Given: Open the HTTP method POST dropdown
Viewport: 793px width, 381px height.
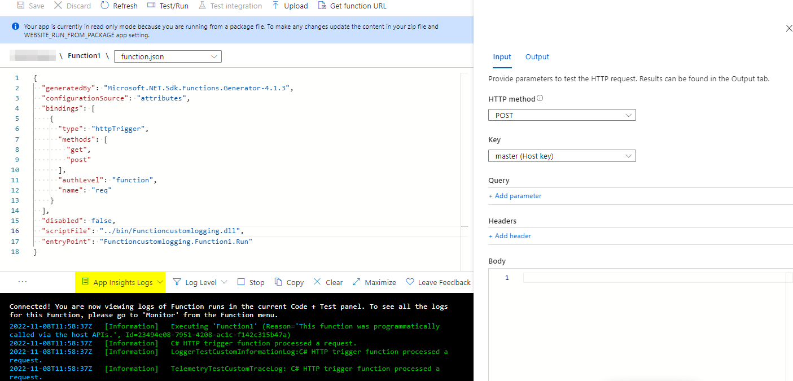Looking at the screenshot, I should tap(562, 115).
